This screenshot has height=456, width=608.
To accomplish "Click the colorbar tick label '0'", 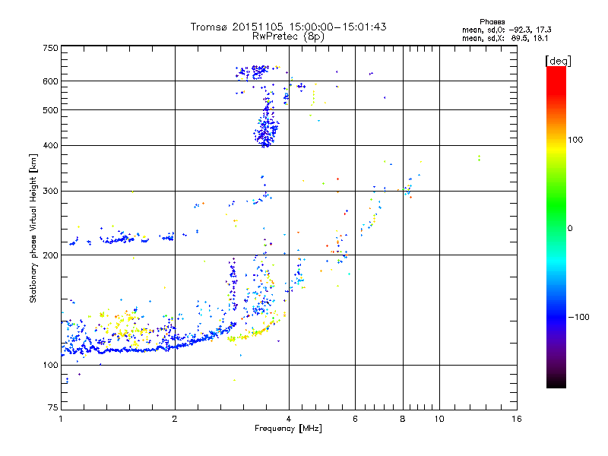I will 570,229.
